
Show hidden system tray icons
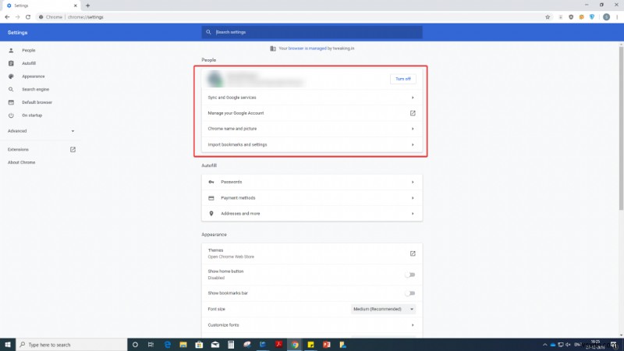[544, 345]
